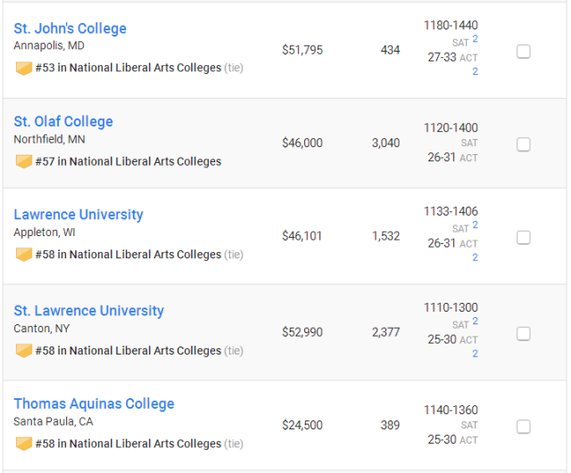
Task: Click the gold badge icon for Lawrence University ranking
Action: coord(24,255)
